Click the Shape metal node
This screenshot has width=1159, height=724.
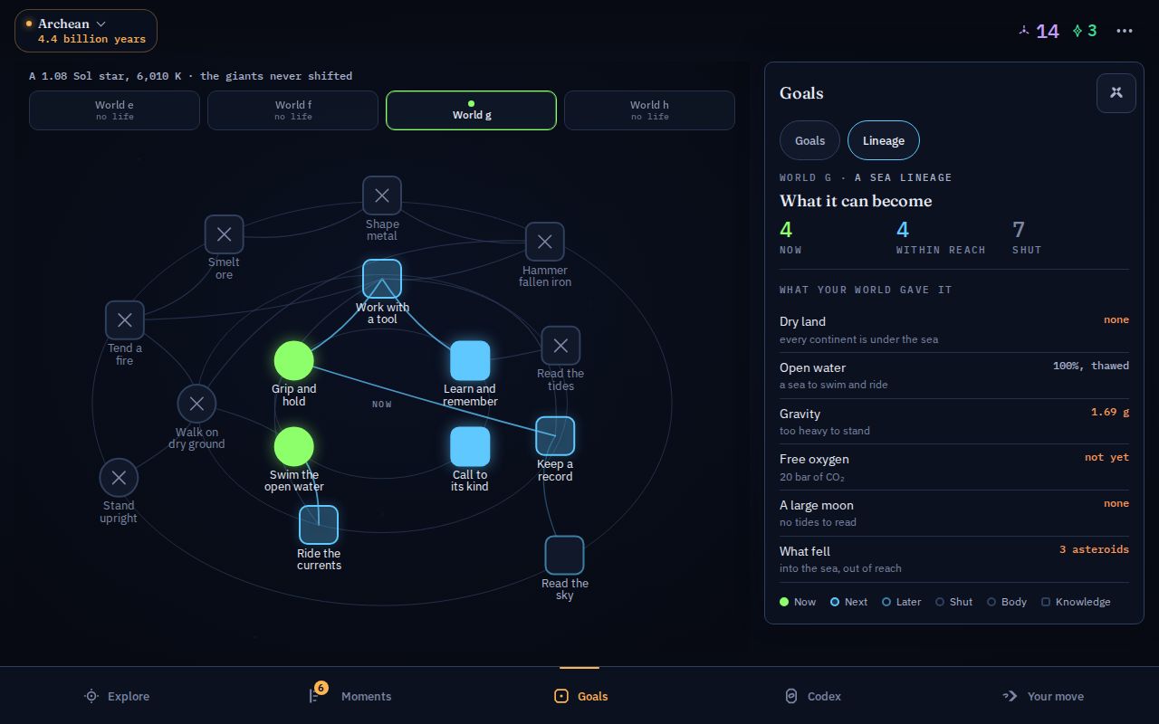coord(382,195)
